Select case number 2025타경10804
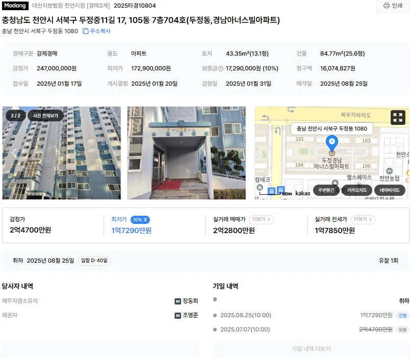The width and height of the screenshot is (410, 358). click(x=135, y=6)
